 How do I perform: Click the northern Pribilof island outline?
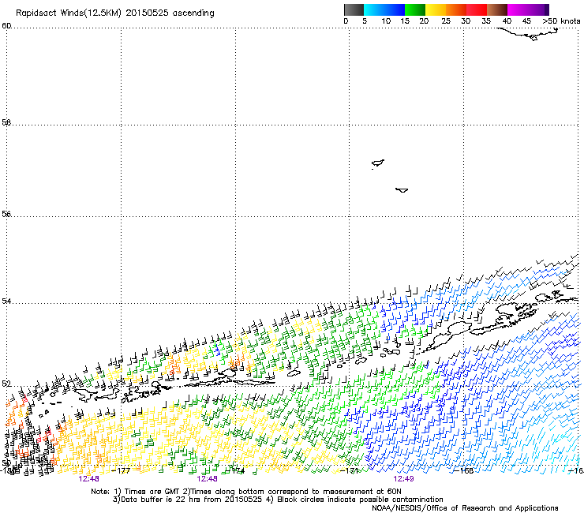coord(378,163)
